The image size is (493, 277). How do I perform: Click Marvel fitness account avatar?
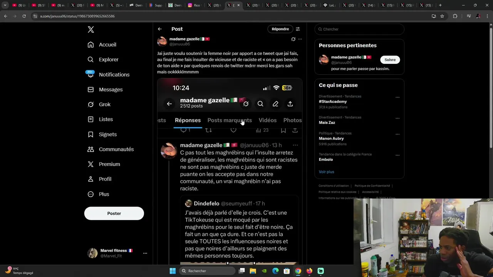(92, 253)
